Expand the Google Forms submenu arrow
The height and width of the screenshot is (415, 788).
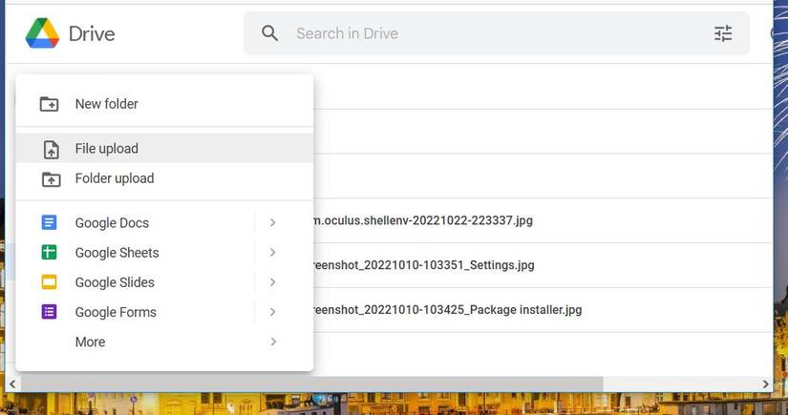point(273,312)
